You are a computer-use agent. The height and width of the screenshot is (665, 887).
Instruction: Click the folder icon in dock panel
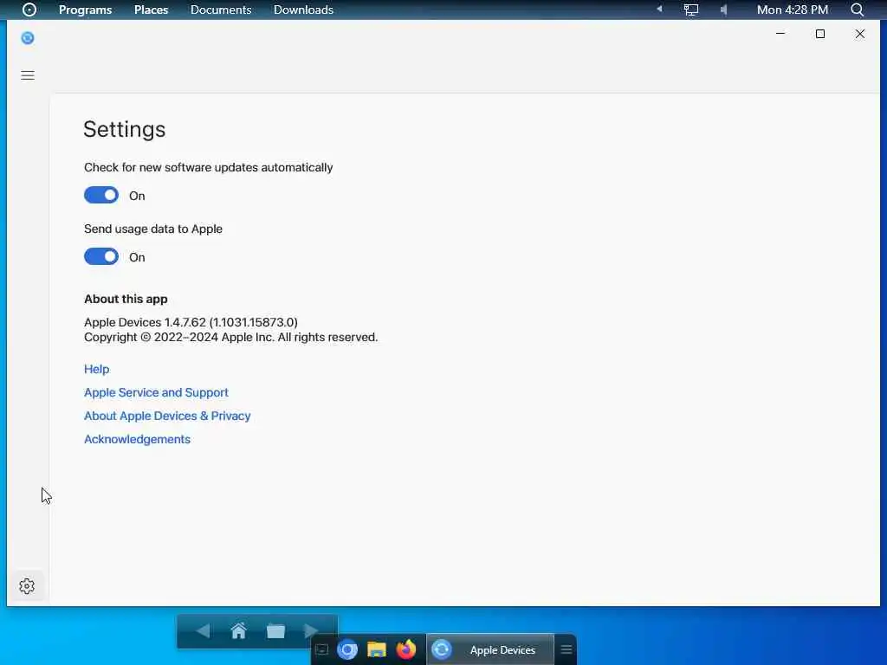(x=275, y=631)
